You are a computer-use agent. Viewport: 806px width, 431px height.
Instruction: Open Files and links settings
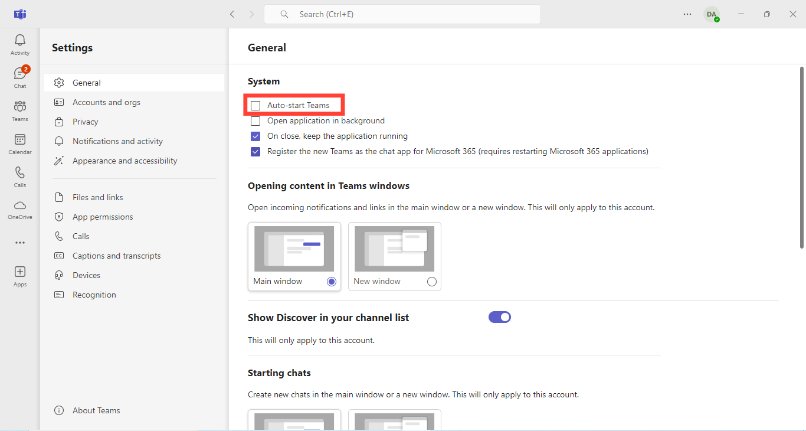[134, 197]
